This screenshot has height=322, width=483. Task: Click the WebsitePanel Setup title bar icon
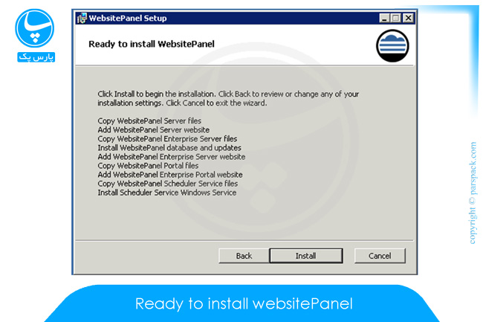pos(82,18)
